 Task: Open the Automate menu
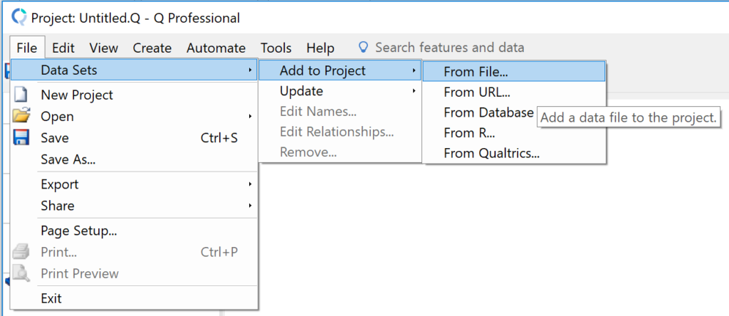pos(216,48)
